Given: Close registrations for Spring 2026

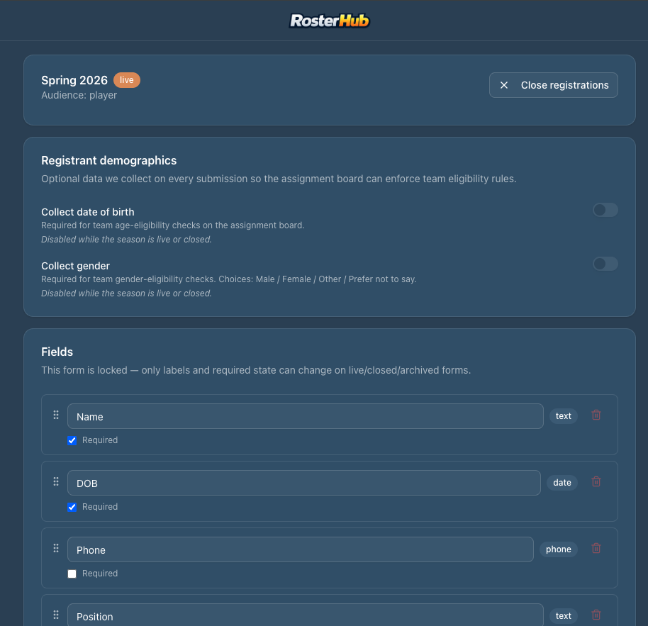Looking at the screenshot, I should pyautogui.click(x=554, y=85).
